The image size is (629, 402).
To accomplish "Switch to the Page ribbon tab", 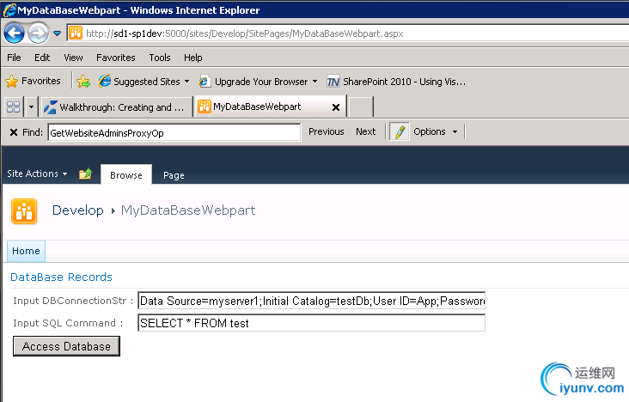I will coord(174,175).
